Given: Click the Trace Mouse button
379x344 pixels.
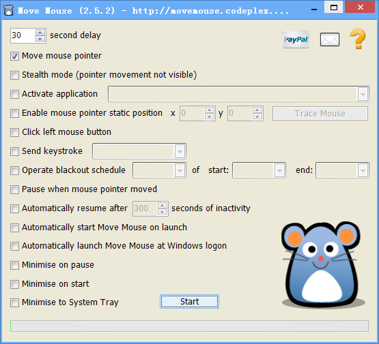Looking at the screenshot, I should point(320,113).
